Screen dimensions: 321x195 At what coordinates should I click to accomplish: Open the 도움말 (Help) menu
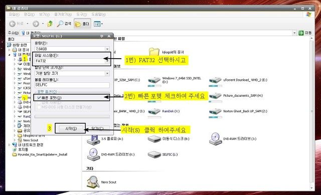pos(98,15)
